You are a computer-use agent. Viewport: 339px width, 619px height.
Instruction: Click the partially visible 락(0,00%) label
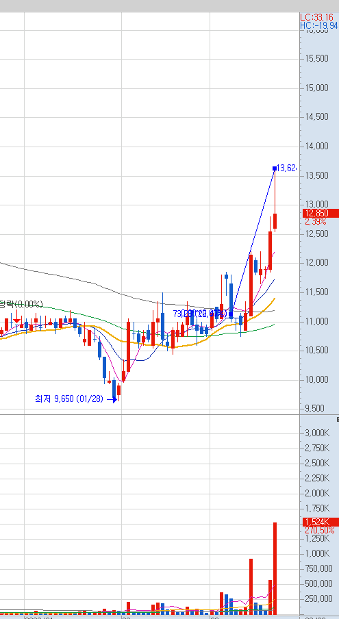pos(21,305)
